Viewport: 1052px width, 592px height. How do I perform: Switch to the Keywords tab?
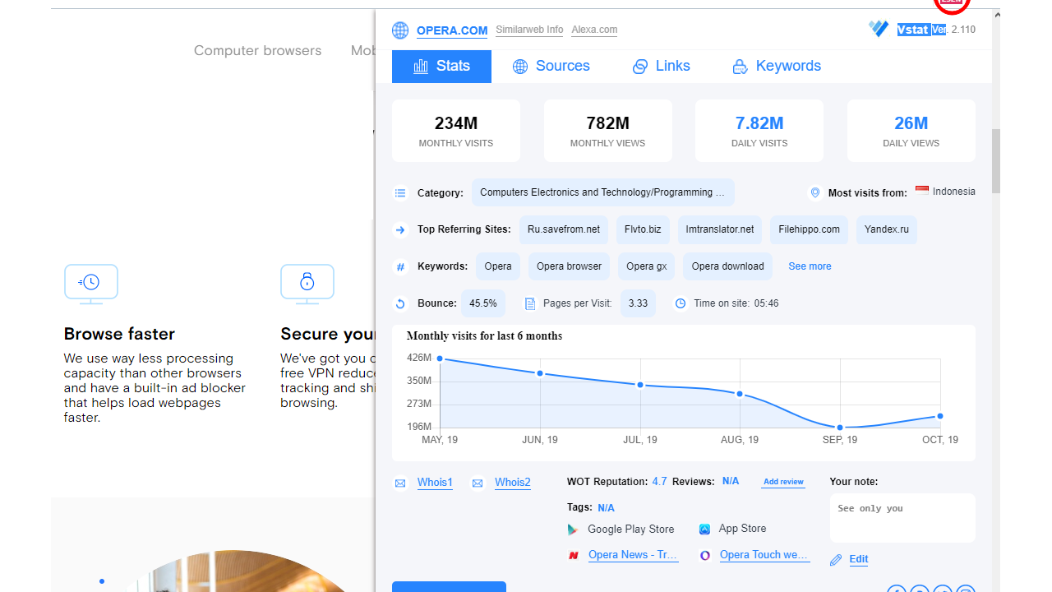[x=777, y=67]
